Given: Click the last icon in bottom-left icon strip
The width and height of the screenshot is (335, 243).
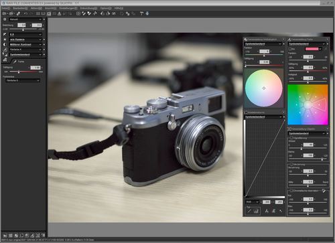Looking at the screenshot, I should pyautogui.click(x=43, y=235).
